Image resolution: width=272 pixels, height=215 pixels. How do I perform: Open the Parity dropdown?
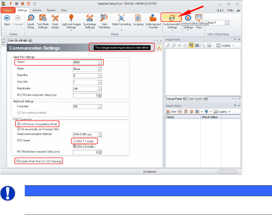(99, 69)
